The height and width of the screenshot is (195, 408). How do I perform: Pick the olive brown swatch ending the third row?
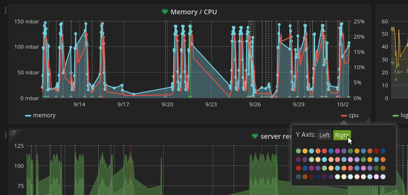click(383, 168)
